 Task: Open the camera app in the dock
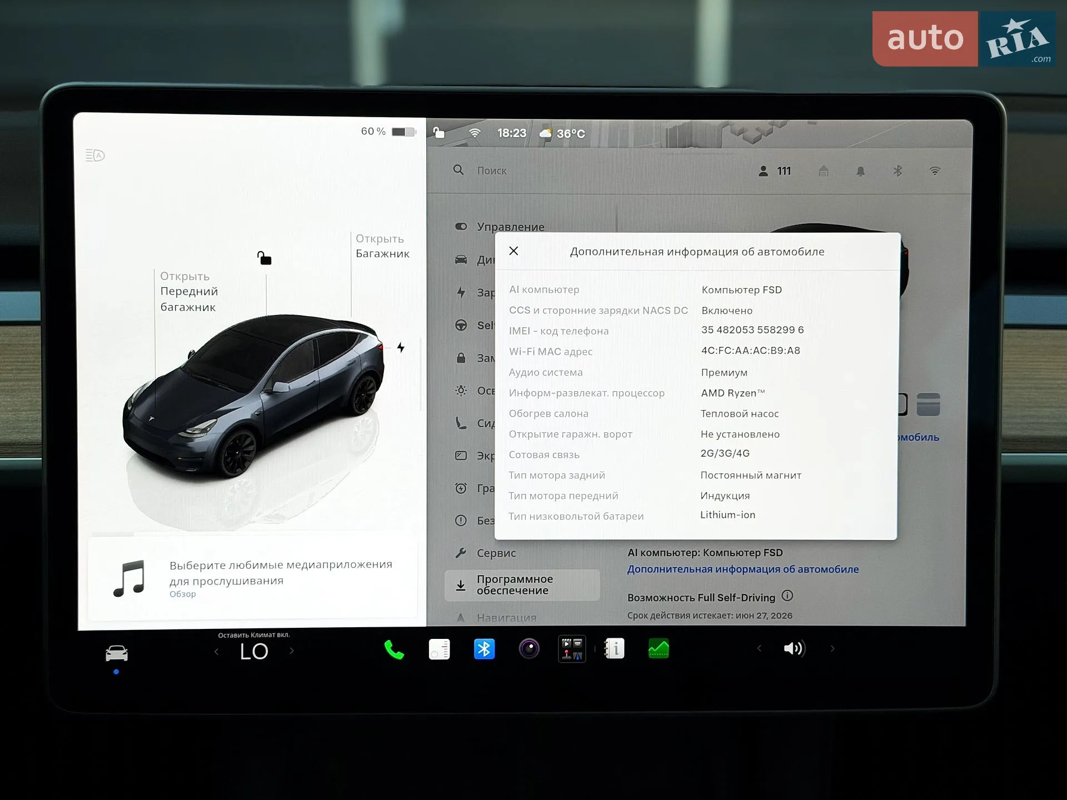529,649
